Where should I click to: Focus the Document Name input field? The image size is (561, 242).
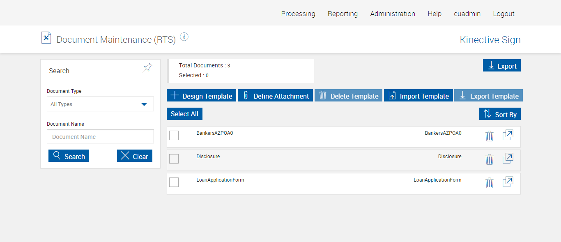[100, 137]
